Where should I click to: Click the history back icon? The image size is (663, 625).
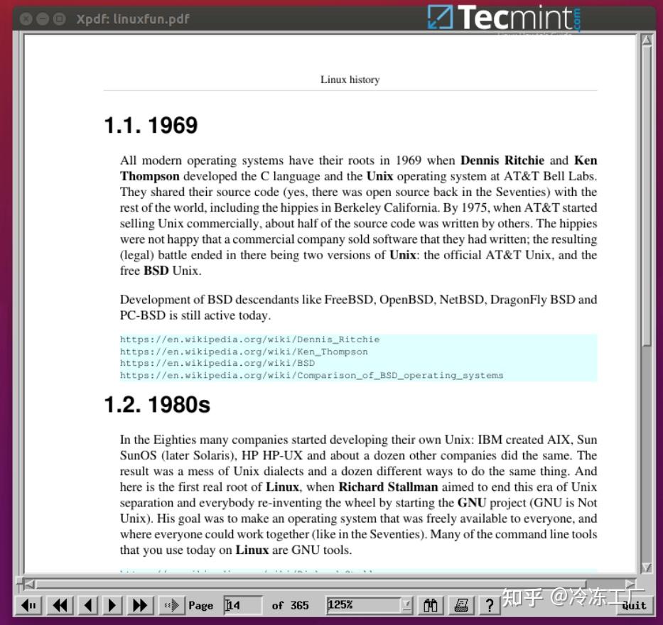click(x=28, y=605)
